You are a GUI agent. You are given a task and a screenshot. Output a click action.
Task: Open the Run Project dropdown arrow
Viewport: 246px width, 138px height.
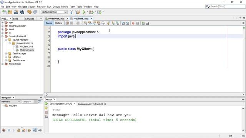87,12
